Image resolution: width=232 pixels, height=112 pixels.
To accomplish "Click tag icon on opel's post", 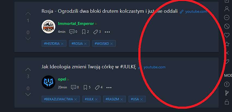I will coord(97,88).
